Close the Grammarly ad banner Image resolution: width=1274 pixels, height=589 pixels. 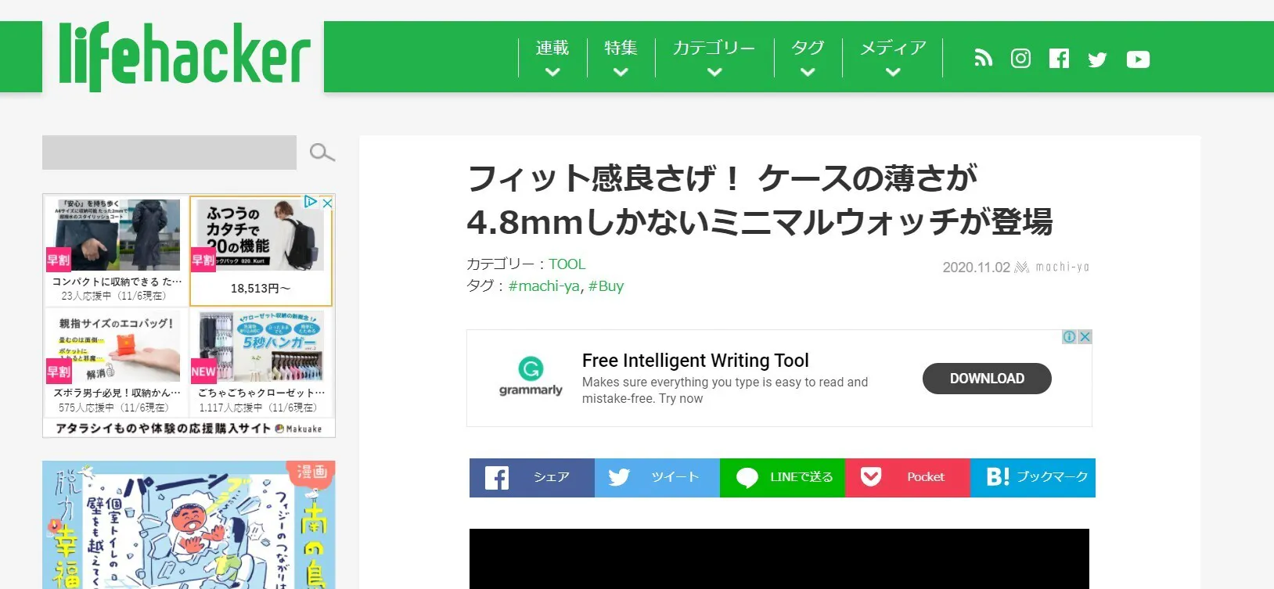click(x=1085, y=337)
